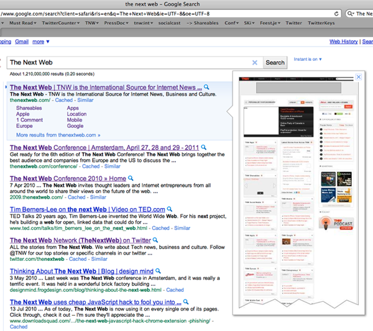Viewport: 373px width, 331px height.
Task: Click the Search button
Action: 275,63
